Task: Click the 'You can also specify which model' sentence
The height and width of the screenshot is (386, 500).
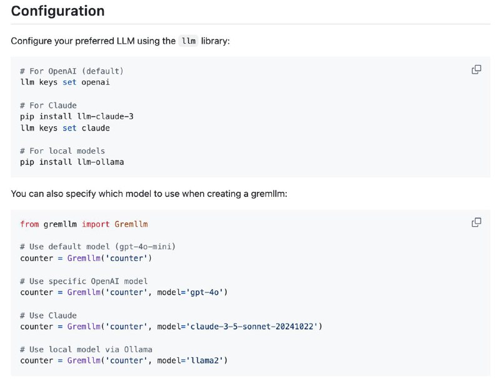Action: [149, 194]
